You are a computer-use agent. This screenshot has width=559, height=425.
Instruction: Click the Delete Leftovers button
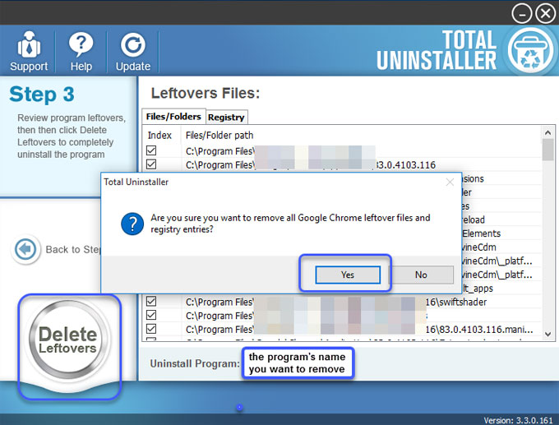[68, 340]
